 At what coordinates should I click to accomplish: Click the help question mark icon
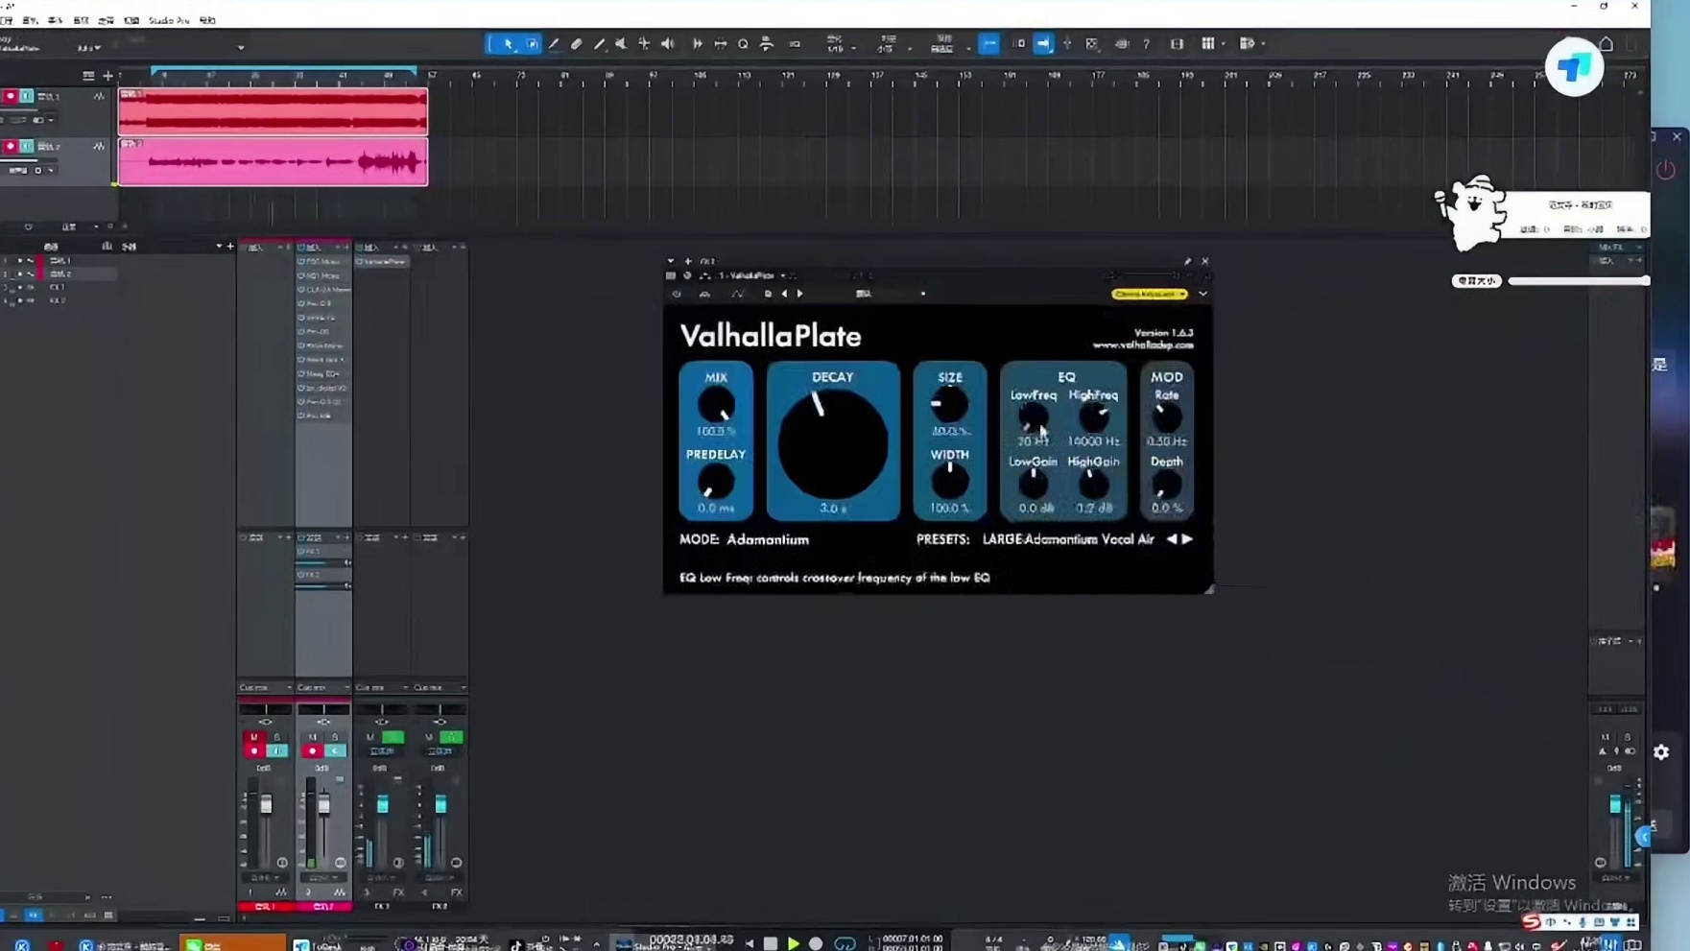click(1146, 44)
